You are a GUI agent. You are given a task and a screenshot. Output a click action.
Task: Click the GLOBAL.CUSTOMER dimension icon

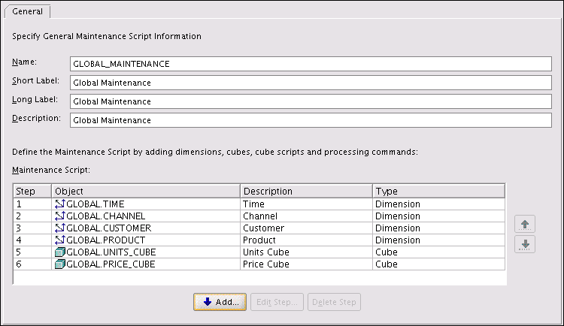coord(60,228)
